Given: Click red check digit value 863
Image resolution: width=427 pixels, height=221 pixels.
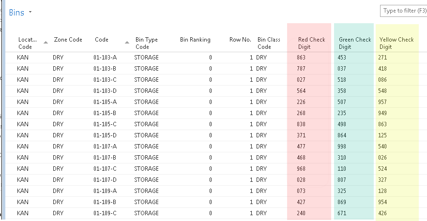Looking at the screenshot, I should pos(301,58).
